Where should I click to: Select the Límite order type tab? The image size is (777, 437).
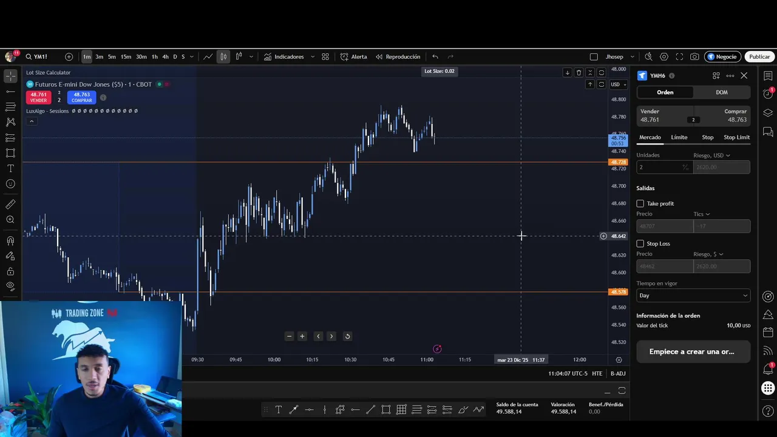point(679,137)
